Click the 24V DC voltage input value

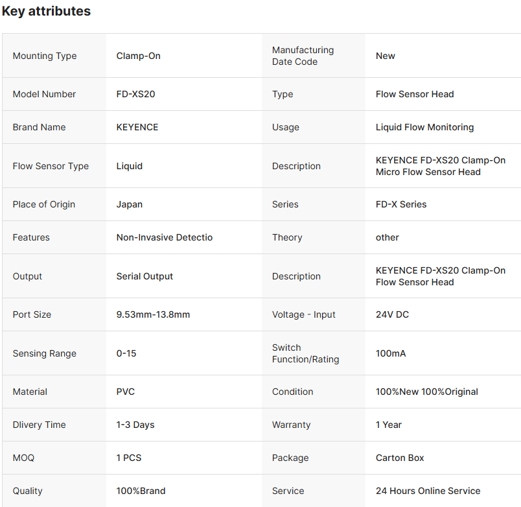tap(392, 314)
